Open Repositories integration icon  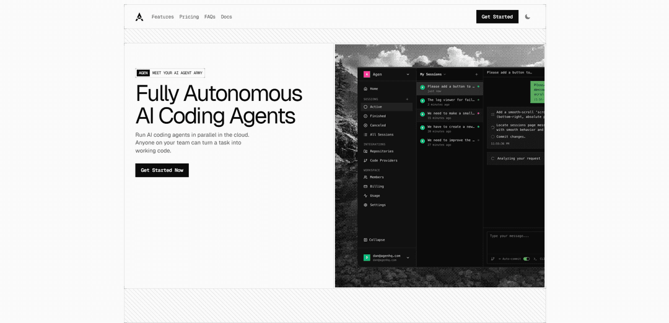point(365,152)
